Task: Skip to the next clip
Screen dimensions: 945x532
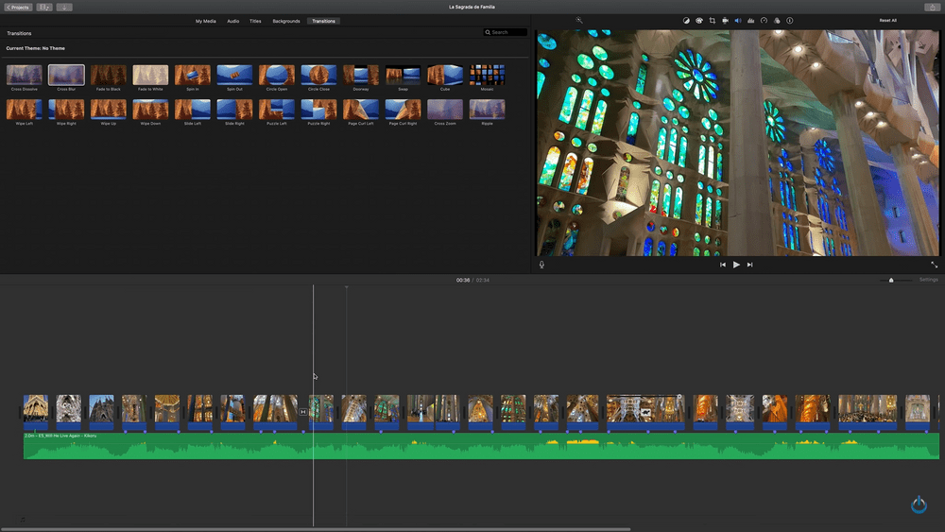Action: pyautogui.click(x=750, y=265)
